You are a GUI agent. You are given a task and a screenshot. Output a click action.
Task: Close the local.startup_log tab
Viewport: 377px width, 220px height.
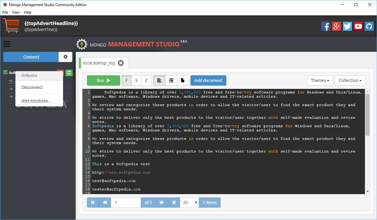[x=121, y=63]
